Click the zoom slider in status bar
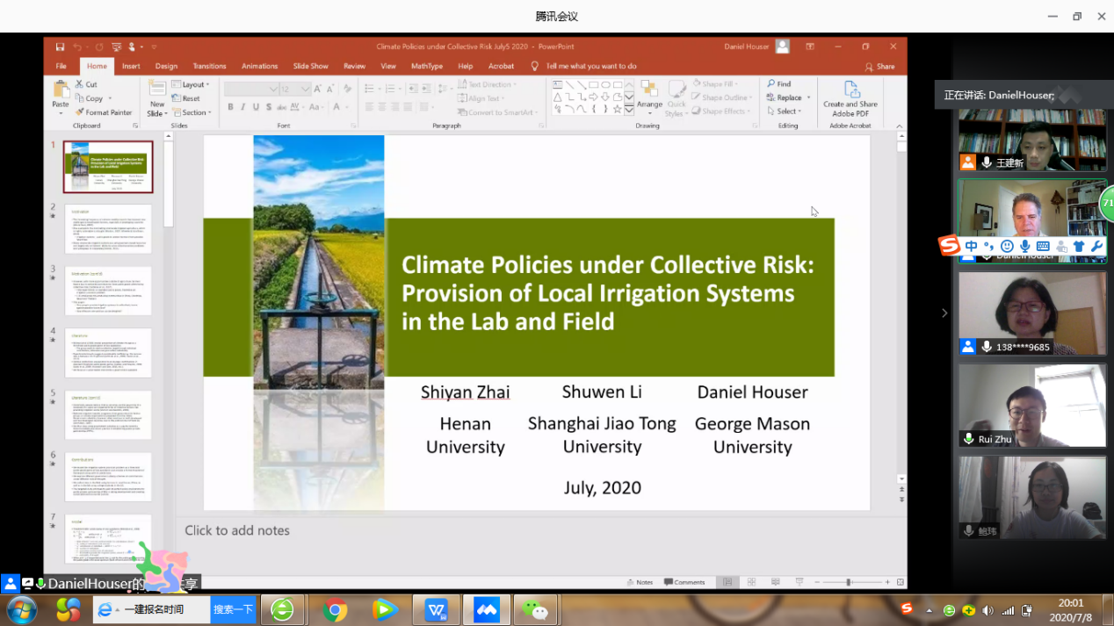 point(849,582)
